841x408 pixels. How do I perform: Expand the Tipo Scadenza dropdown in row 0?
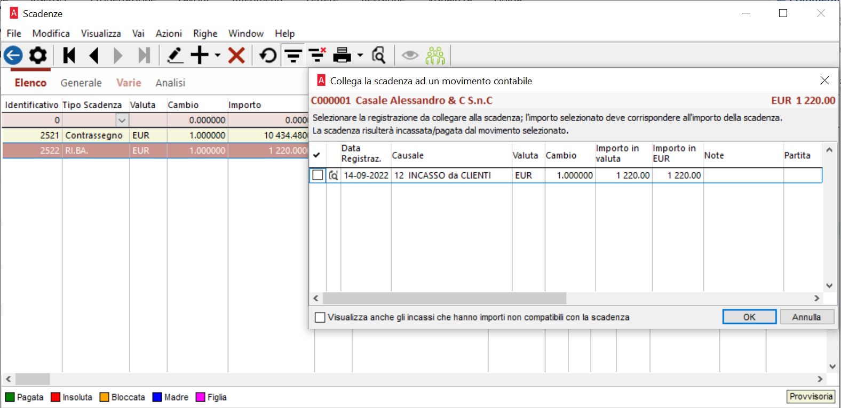click(x=122, y=121)
